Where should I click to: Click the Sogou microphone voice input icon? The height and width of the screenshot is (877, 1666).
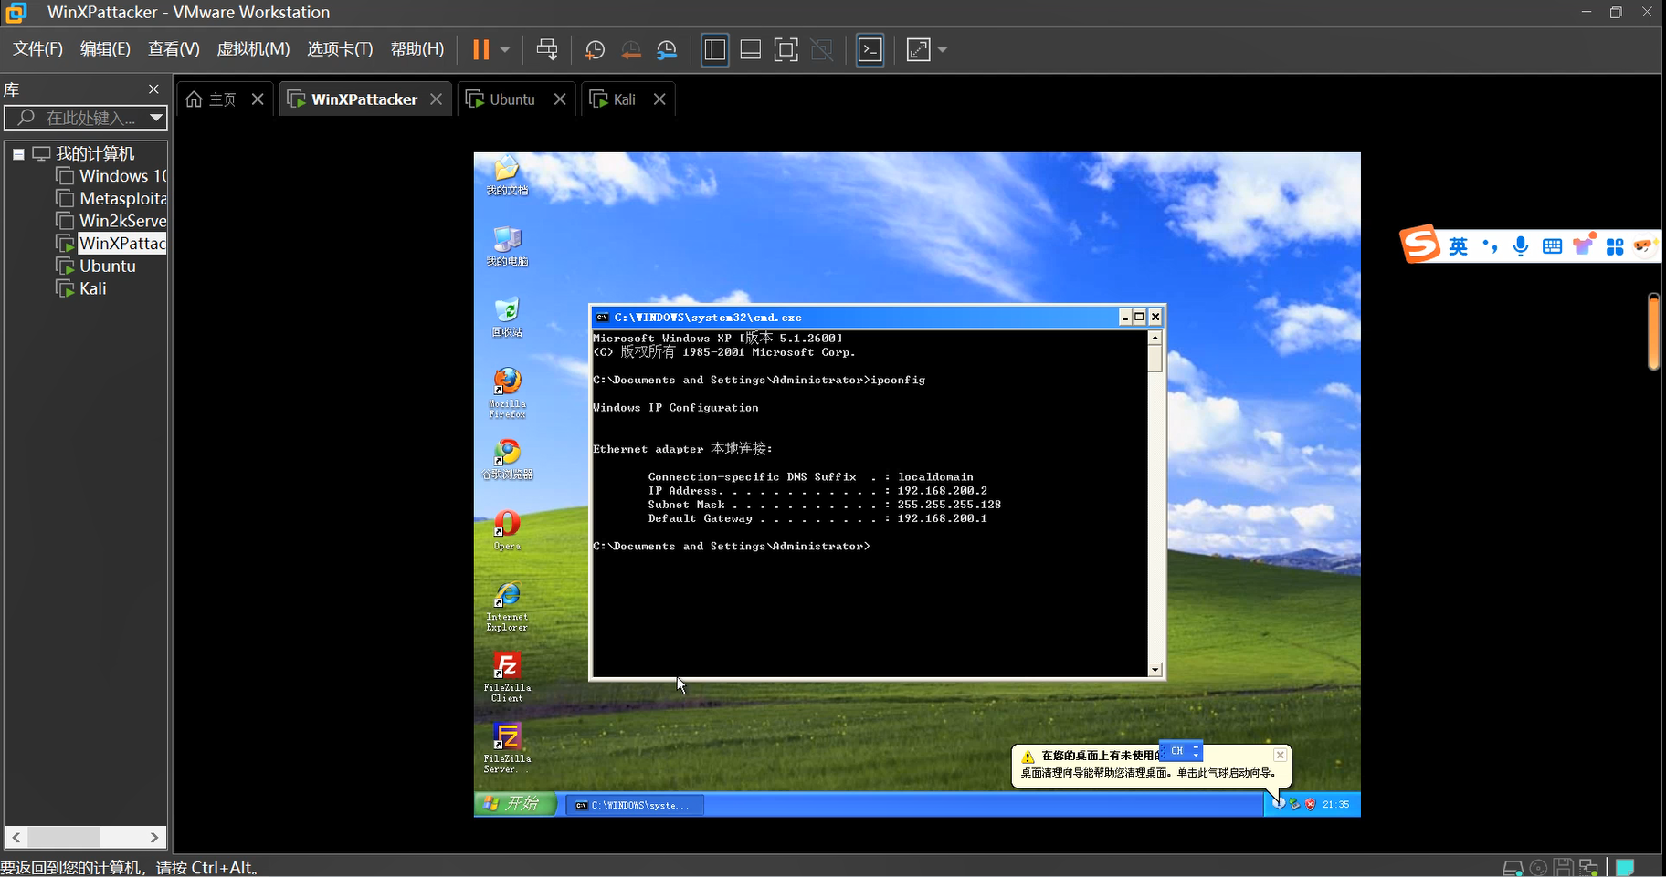coord(1521,246)
